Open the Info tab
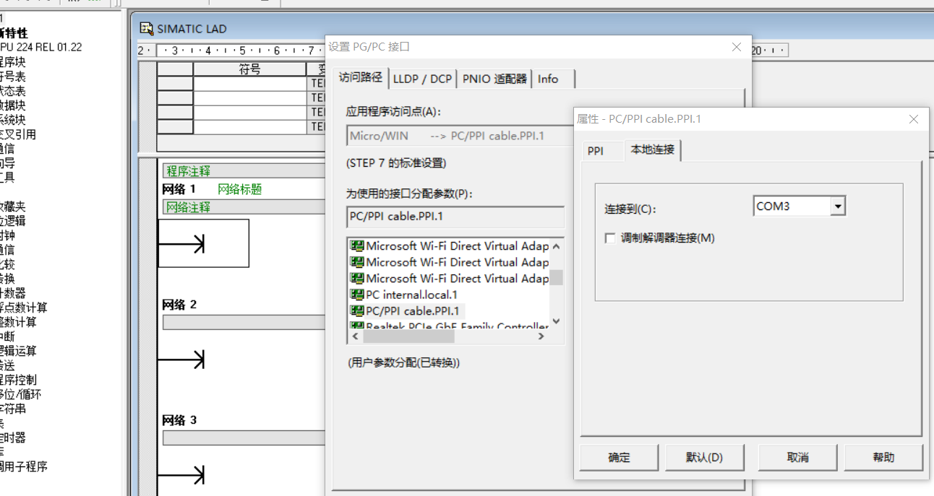 point(548,79)
